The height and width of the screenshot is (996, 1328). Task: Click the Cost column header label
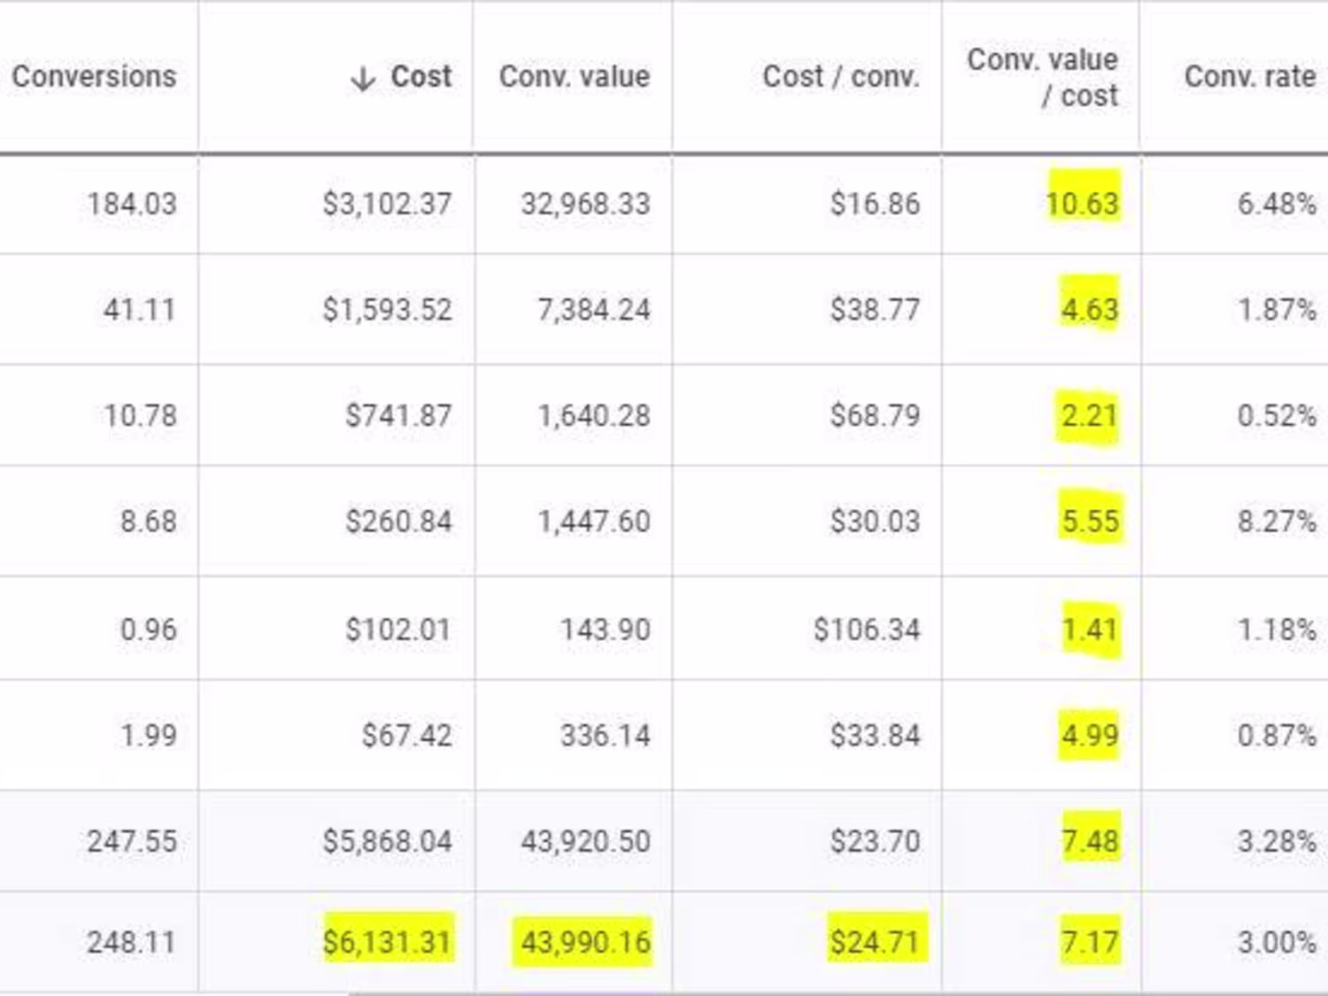click(x=421, y=76)
